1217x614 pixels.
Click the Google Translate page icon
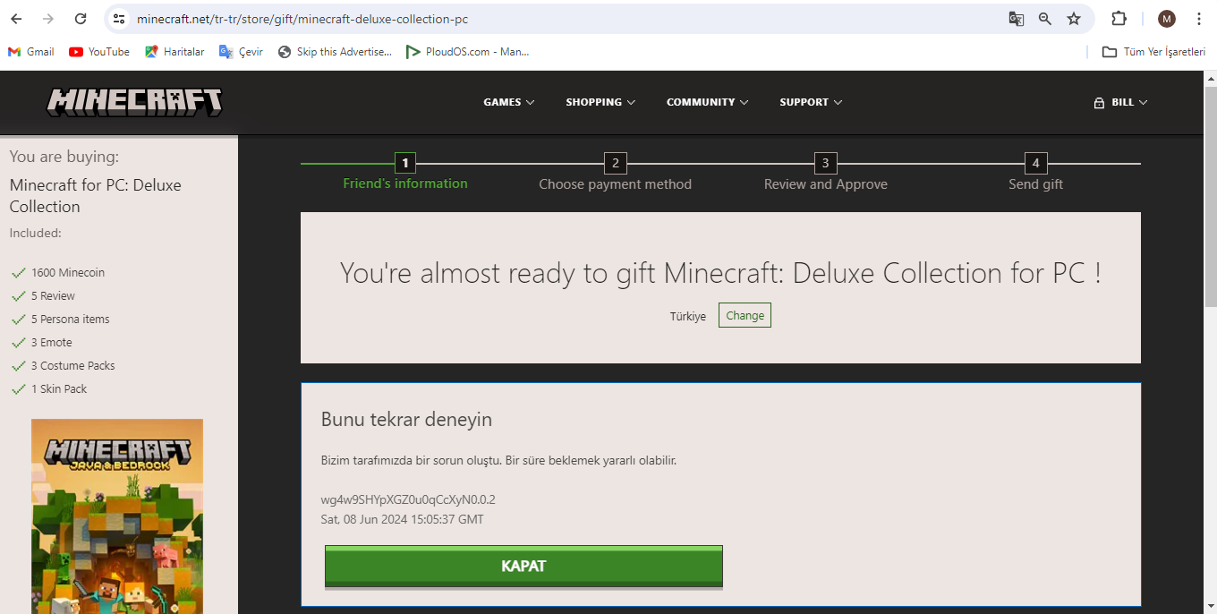click(x=1017, y=19)
